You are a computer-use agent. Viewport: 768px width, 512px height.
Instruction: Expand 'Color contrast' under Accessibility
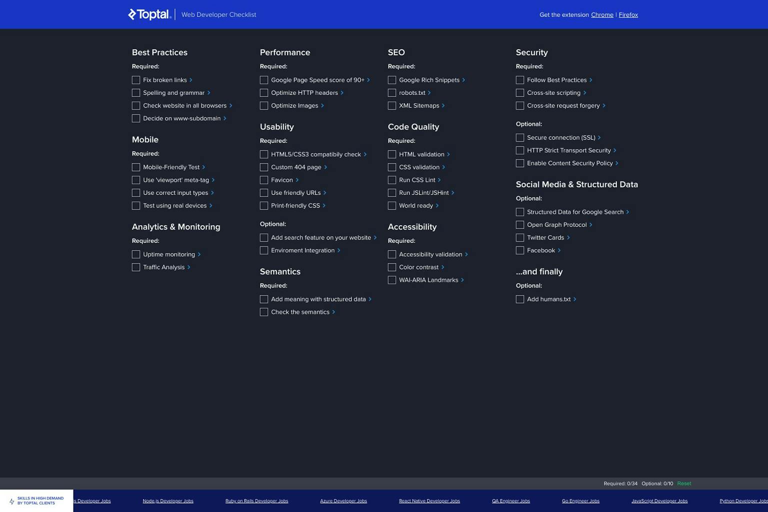tap(442, 267)
